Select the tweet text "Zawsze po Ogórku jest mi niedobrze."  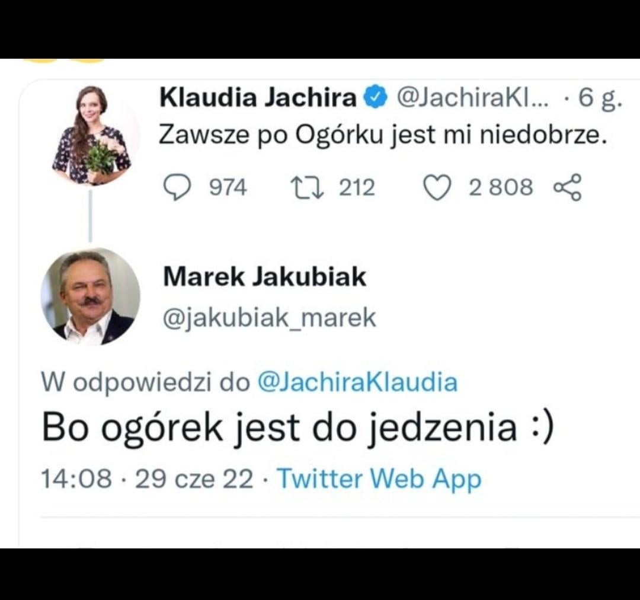coord(383,135)
